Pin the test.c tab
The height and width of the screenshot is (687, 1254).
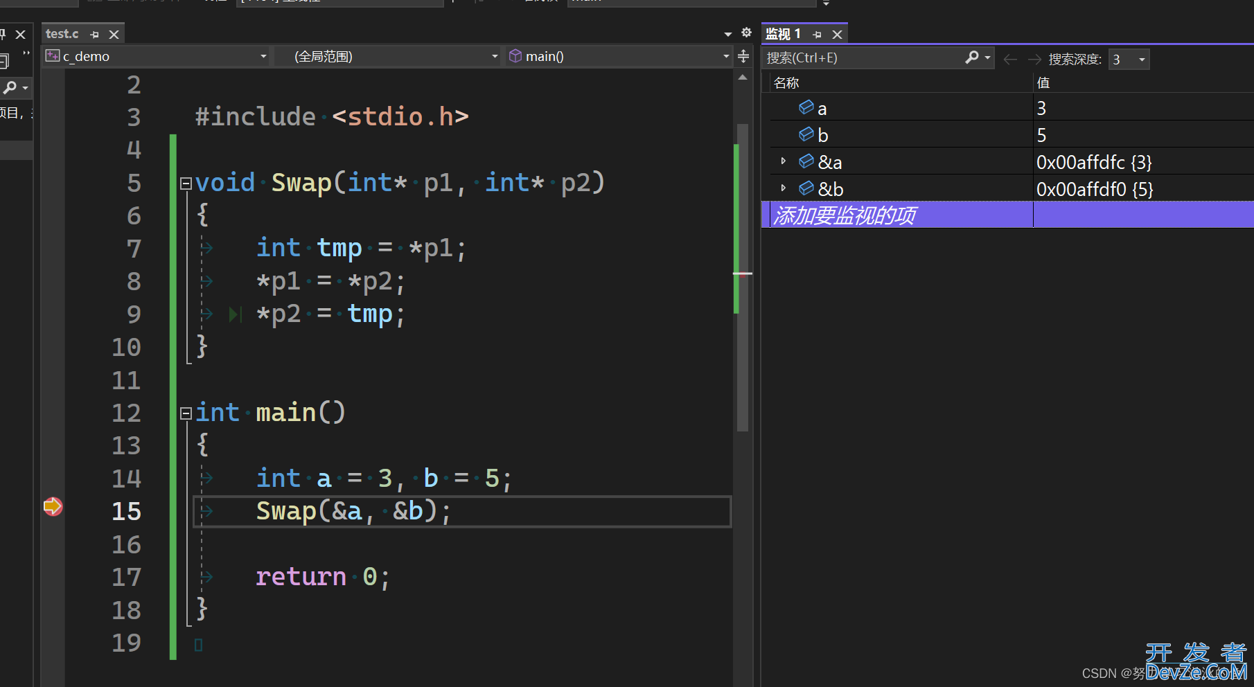95,35
